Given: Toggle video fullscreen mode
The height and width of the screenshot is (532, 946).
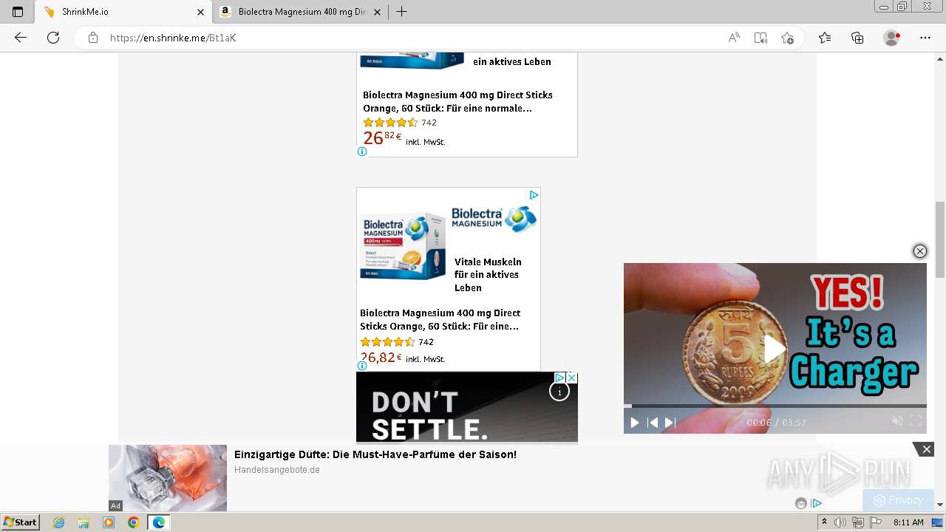Looking at the screenshot, I should point(916,421).
